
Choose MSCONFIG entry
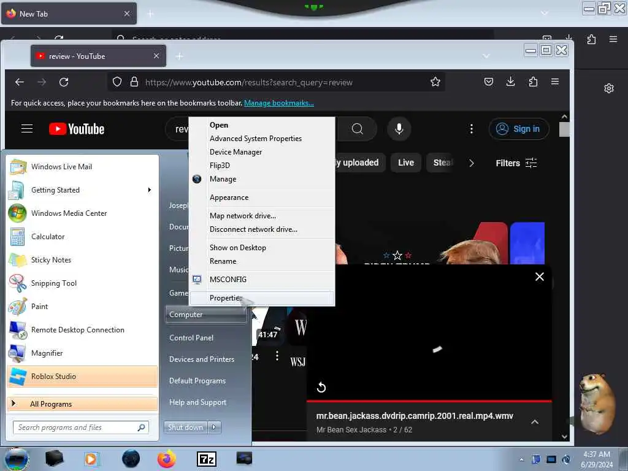(x=261, y=280)
